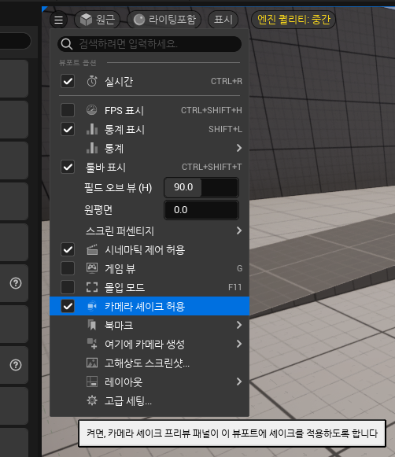This screenshot has height=457, width=395.
Task: Enable the 게임 뷰 checkbox
Action: [x=68, y=268]
